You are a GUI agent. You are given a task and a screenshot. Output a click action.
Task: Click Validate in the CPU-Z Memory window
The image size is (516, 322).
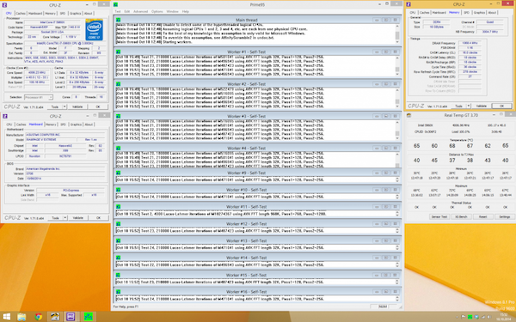(481, 106)
